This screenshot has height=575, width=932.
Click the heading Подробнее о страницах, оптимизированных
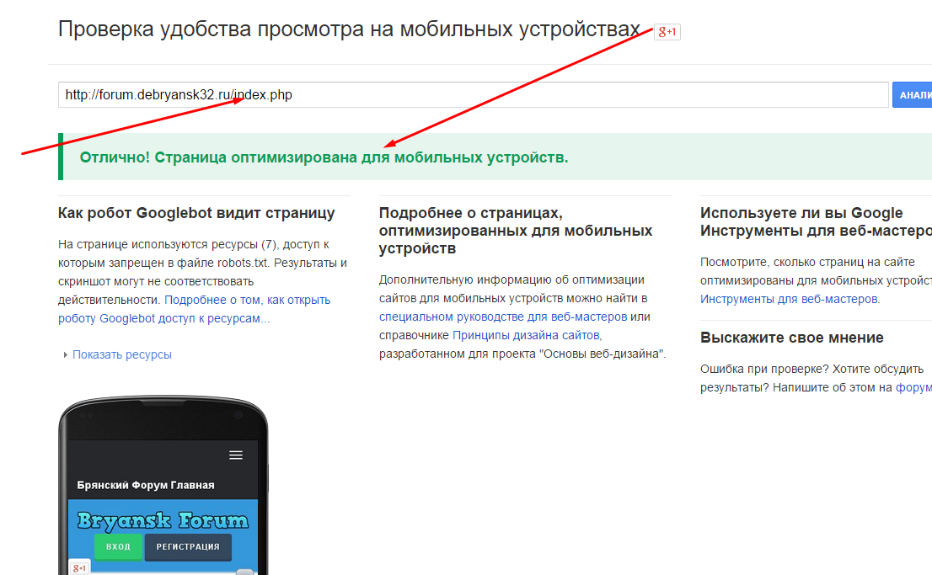[x=516, y=231]
